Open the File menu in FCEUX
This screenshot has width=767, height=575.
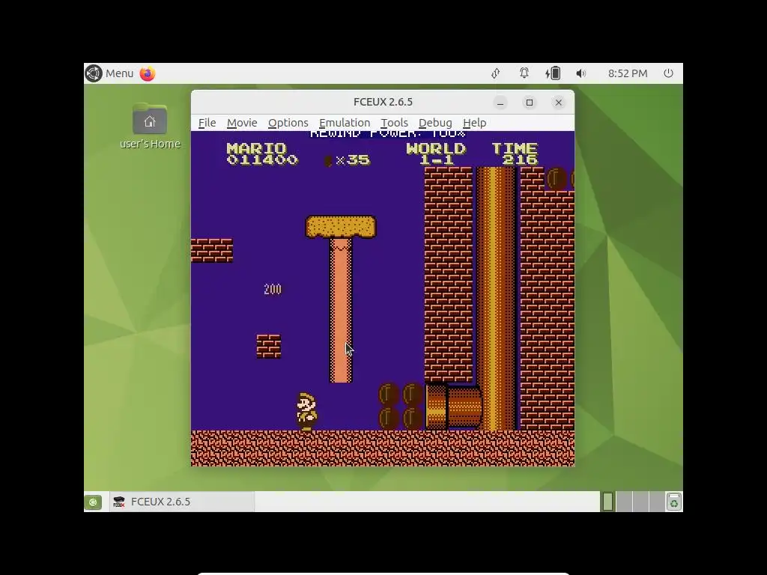coord(207,123)
